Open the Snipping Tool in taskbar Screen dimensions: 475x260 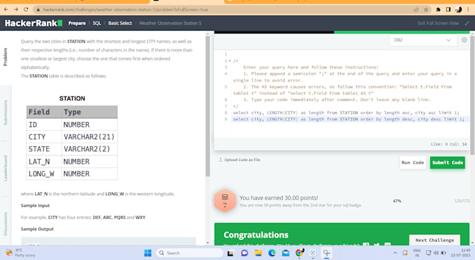[x=327, y=253]
